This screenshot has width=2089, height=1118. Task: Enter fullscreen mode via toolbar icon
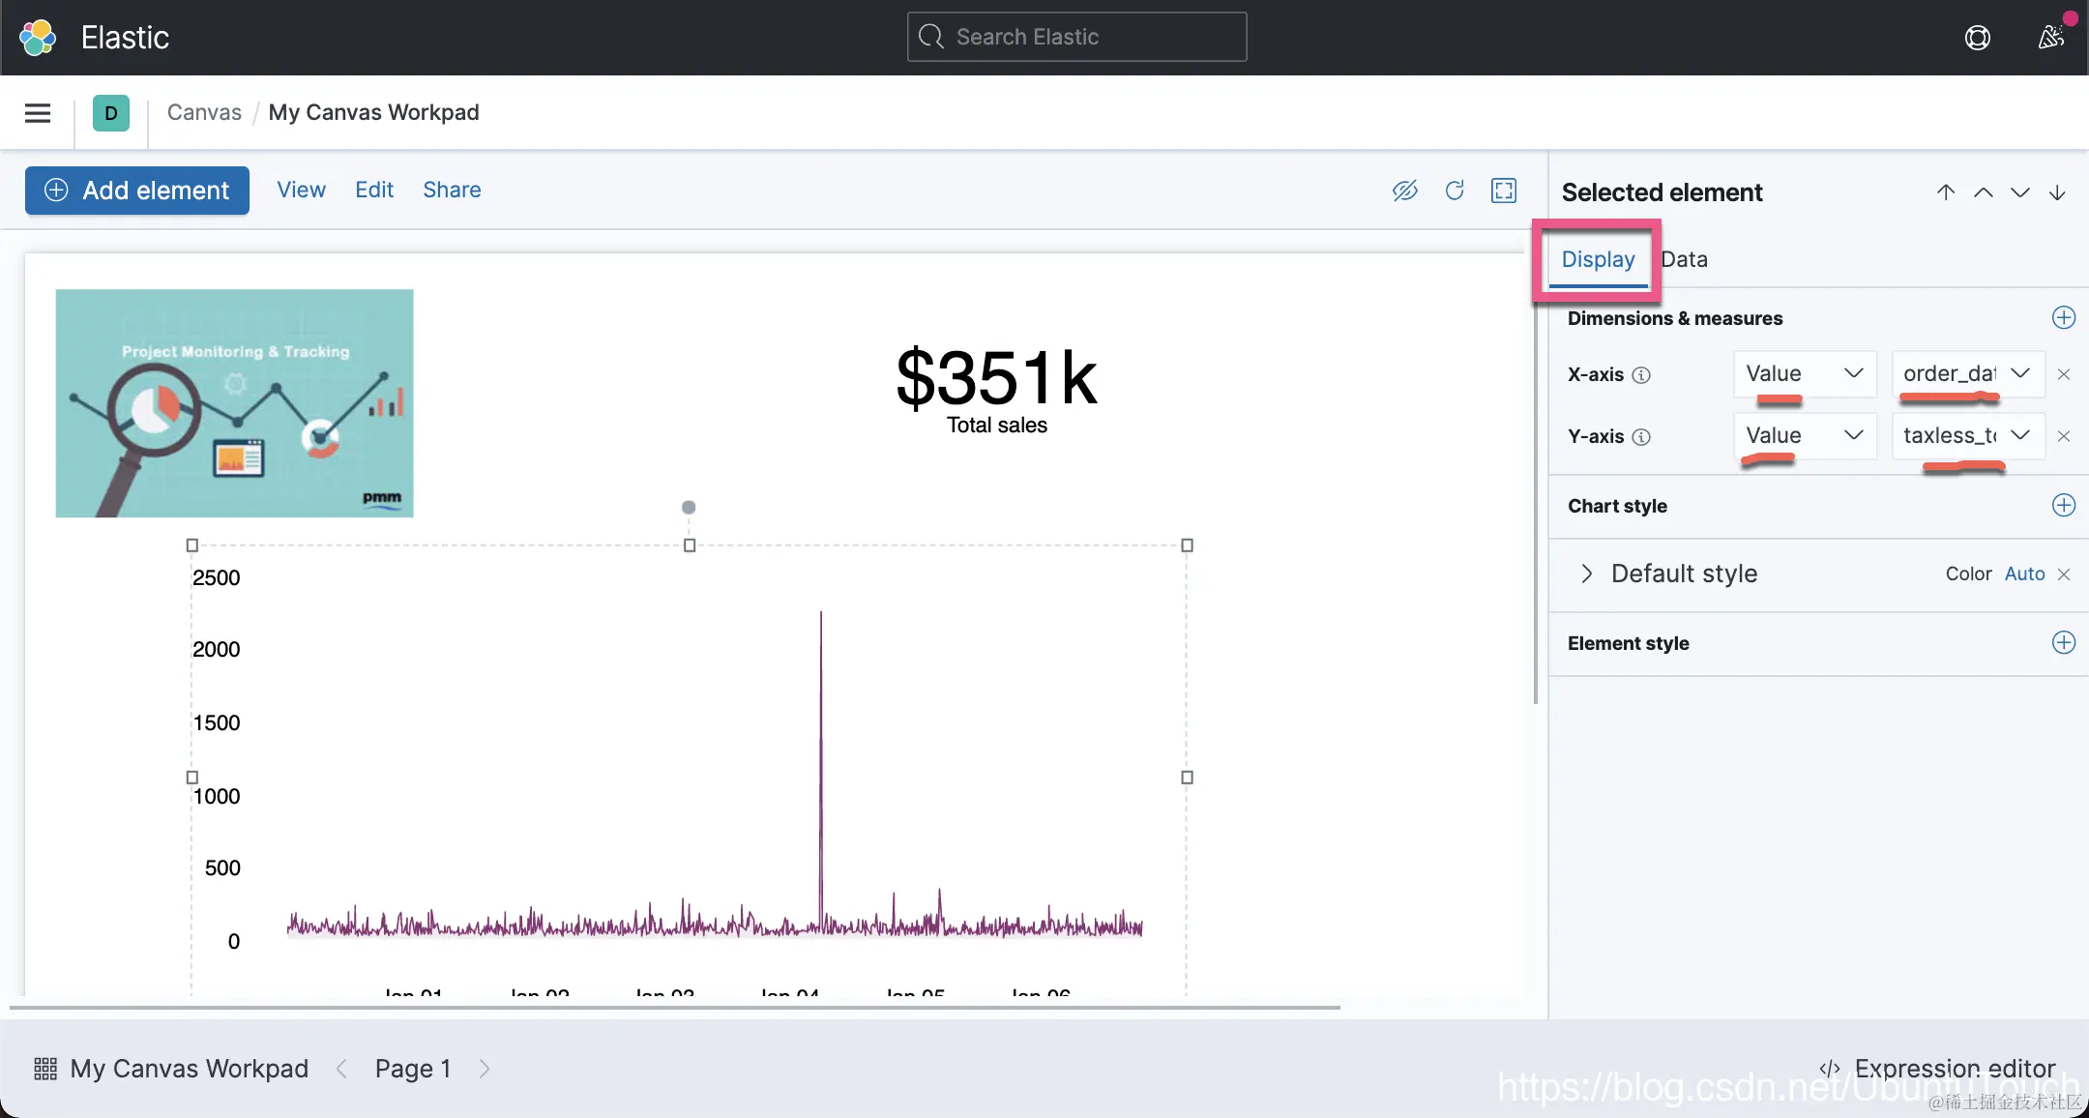[1504, 191]
